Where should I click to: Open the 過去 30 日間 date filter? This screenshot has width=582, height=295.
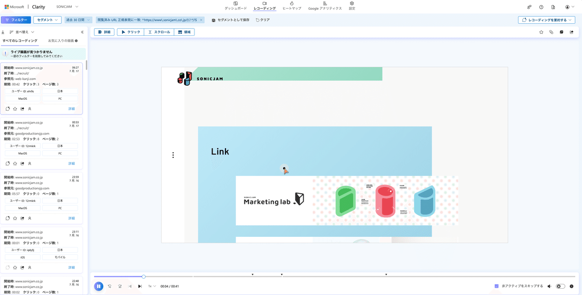tap(78, 20)
